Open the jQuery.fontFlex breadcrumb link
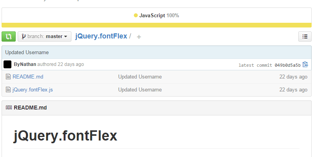Viewport: 314px width, 157px height. tap(101, 36)
